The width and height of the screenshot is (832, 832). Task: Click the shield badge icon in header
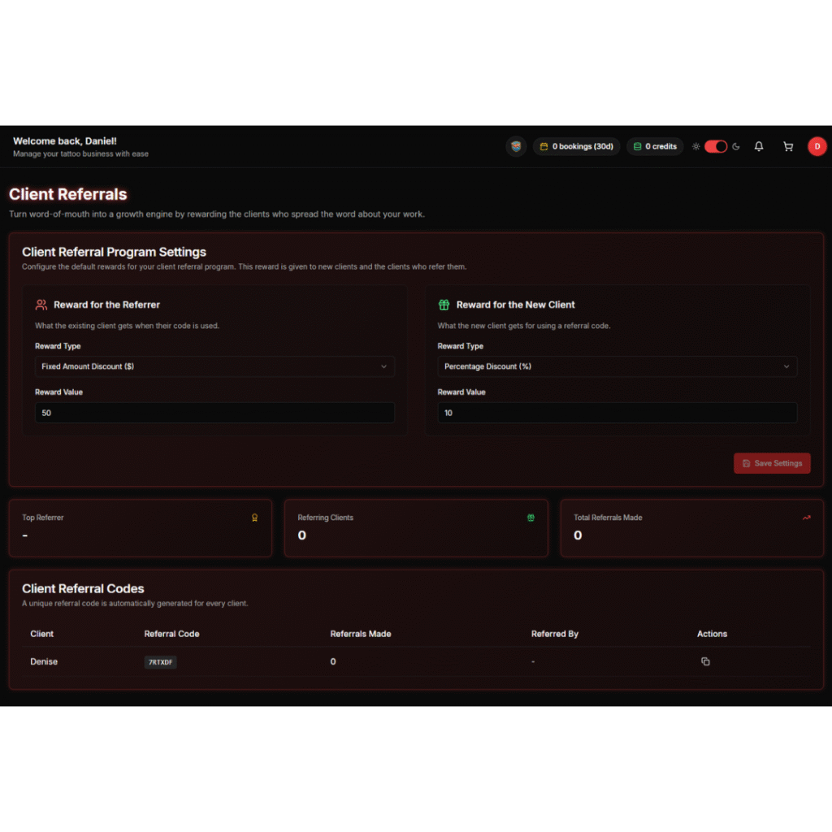point(516,147)
